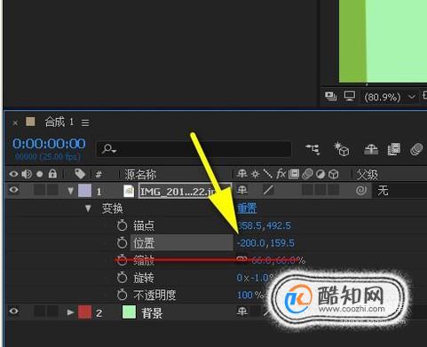Click the 重置 reset link

tap(247, 209)
